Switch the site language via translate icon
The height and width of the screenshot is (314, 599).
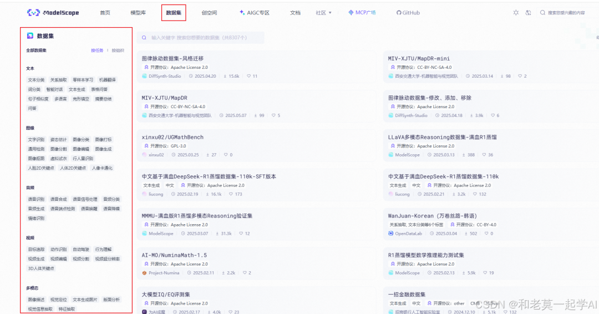tap(529, 13)
